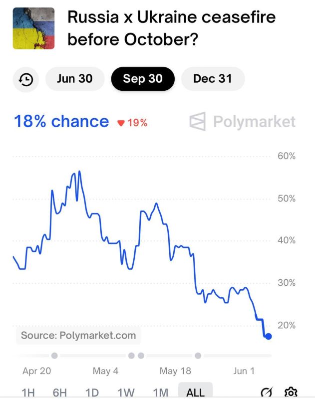Switch chart range to 1D
Image resolution: width=315 pixels, height=399 pixels.
pos(92,393)
